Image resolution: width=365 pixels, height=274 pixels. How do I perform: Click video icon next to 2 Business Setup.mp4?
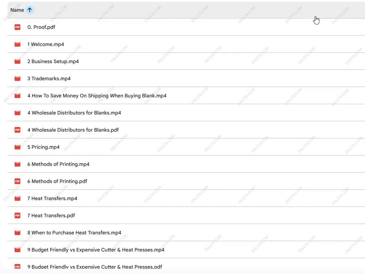click(17, 61)
